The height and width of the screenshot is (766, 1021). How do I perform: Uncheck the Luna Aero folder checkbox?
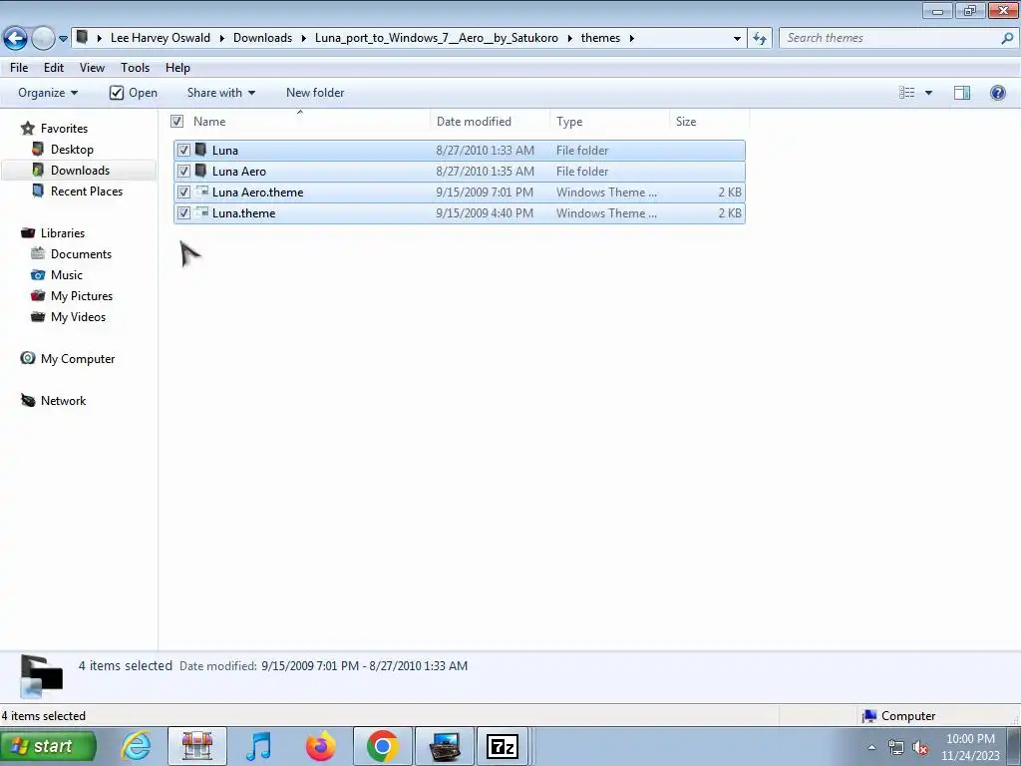tap(183, 172)
